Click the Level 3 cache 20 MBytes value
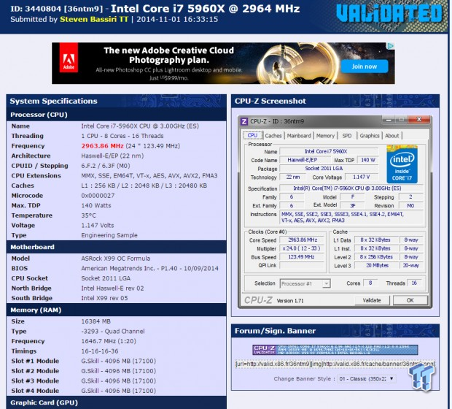 click(x=377, y=265)
